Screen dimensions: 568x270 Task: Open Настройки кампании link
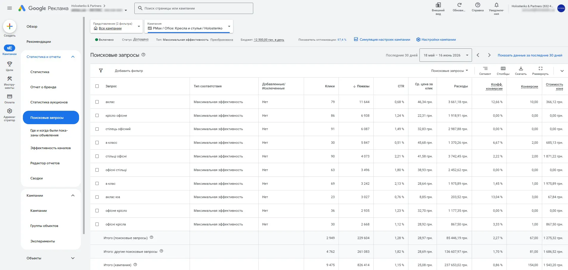pos(436,40)
